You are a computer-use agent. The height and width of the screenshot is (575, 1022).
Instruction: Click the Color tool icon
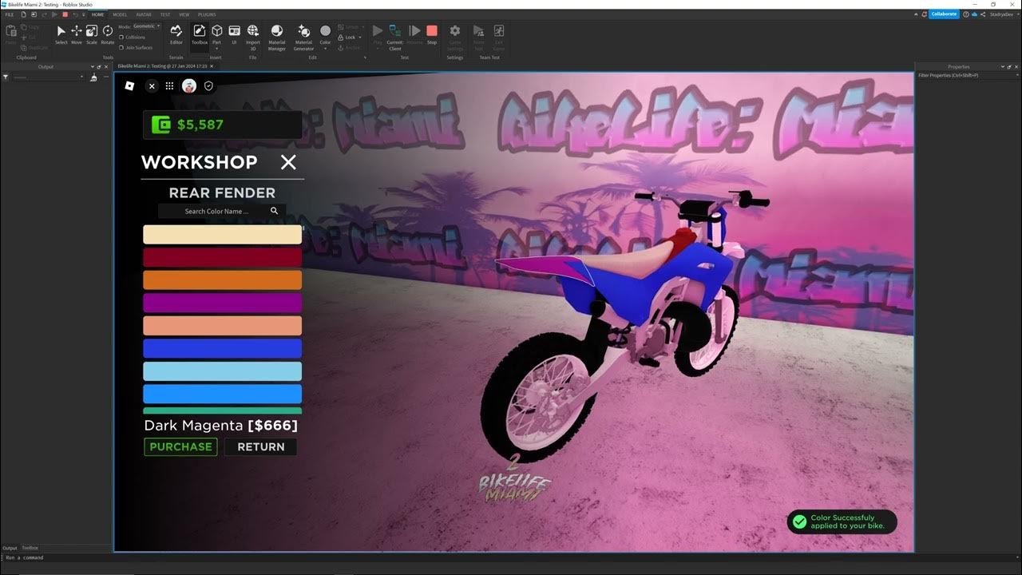click(325, 31)
